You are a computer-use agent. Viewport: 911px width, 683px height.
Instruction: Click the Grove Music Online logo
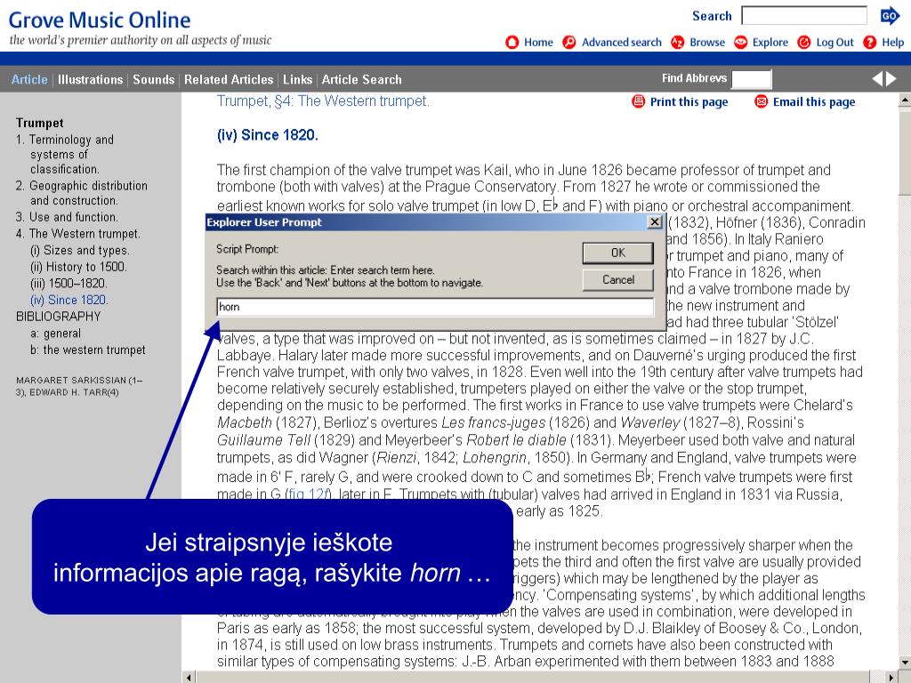[100, 20]
